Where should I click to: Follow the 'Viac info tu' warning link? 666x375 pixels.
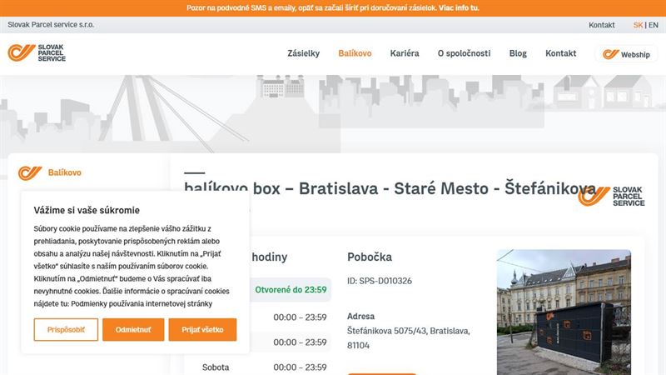tap(459, 7)
